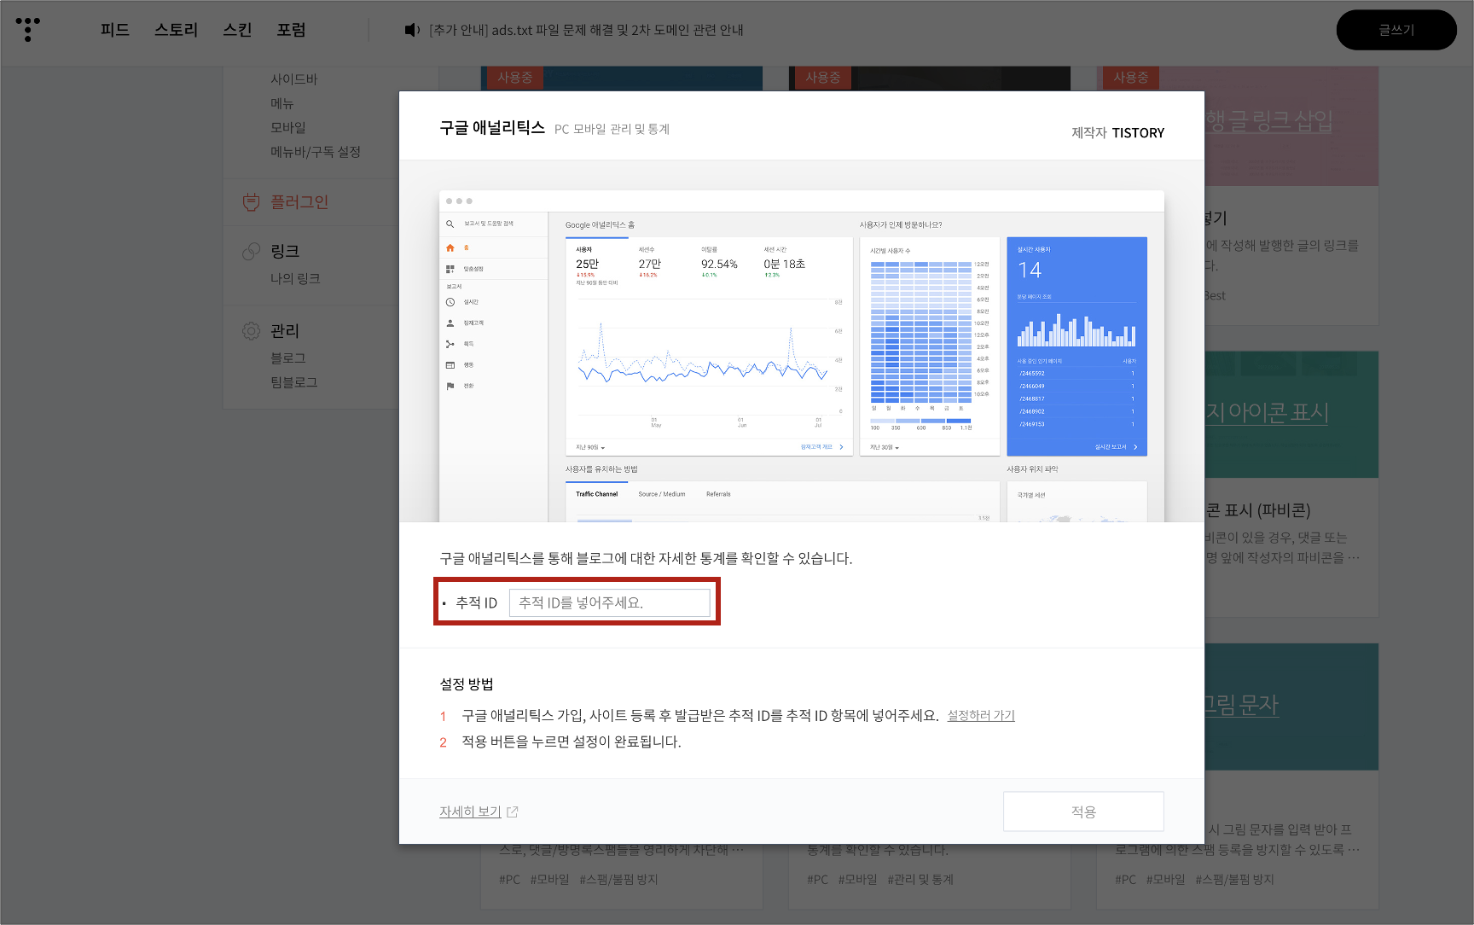Open the 스토리 menu
1474x925 pixels.
click(176, 30)
